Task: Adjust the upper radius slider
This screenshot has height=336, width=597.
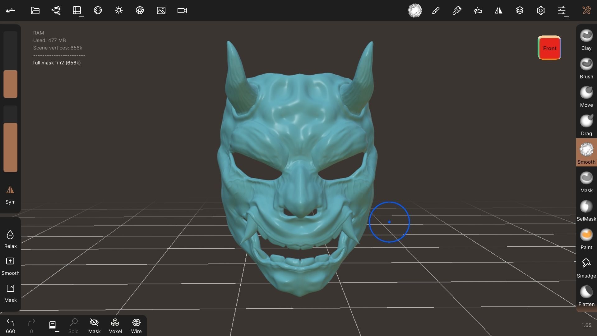Action: pos(10,64)
